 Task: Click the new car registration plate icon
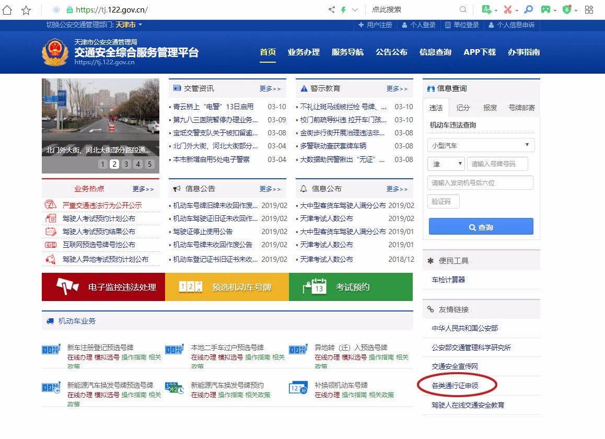click(51, 350)
